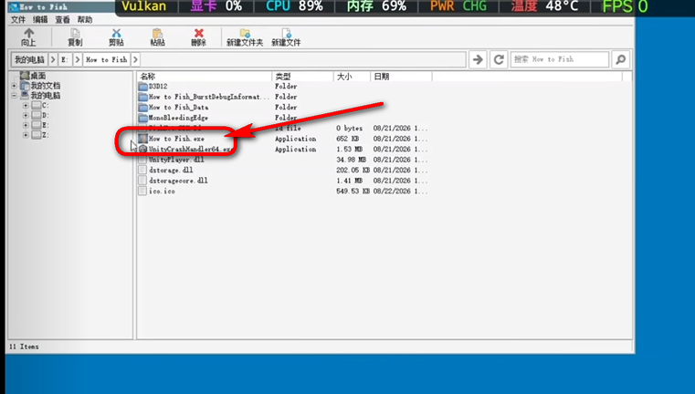Image resolution: width=695 pixels, height=394 pixels.
Task: Click the 08/22/2026 date cell
Action: (400, 192)
